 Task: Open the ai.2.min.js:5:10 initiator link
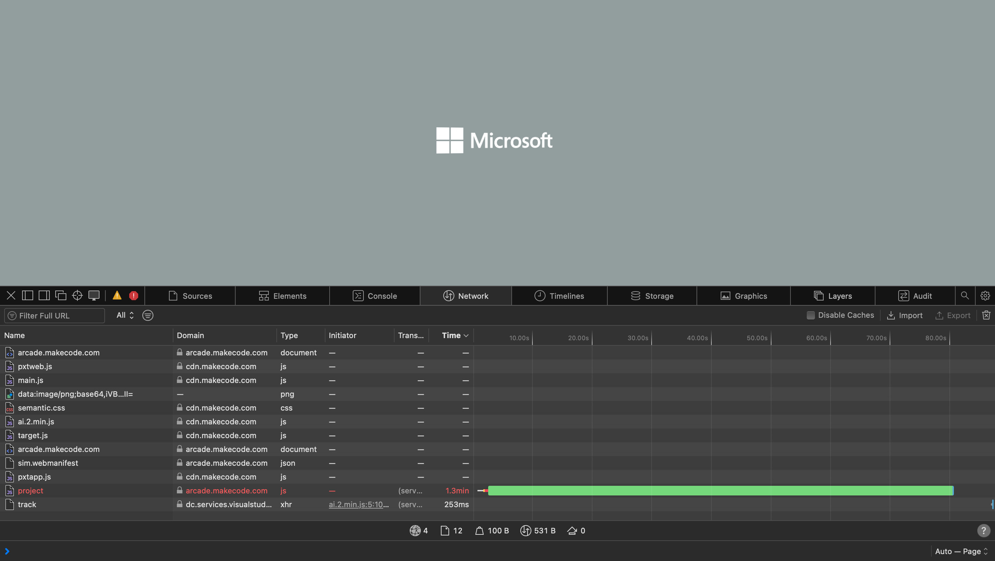pos(359,504)
